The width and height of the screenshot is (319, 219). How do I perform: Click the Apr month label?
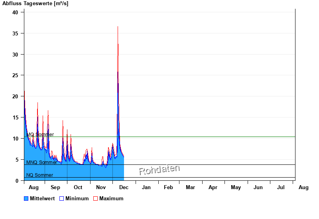click(x=213, y=187)
